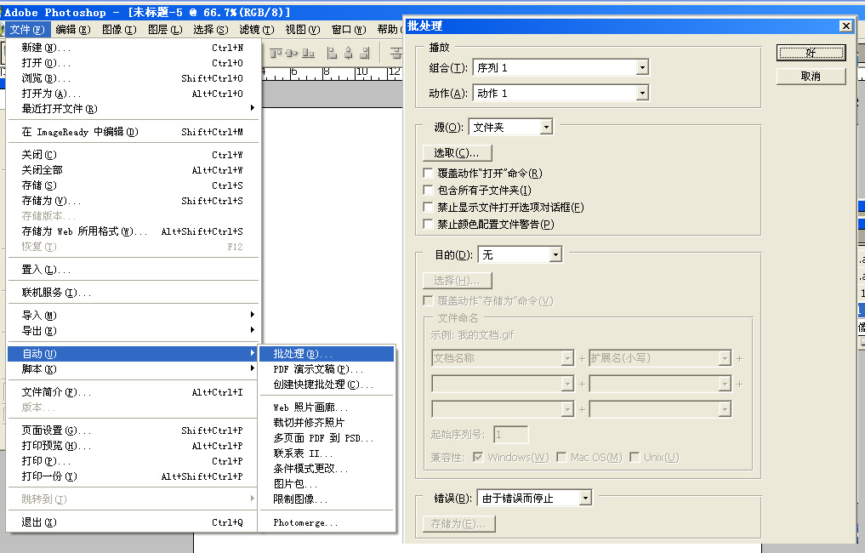Open the 扩展名(小写) file naming dropdown
Viewport: 865px width, 553px height.
660,358
